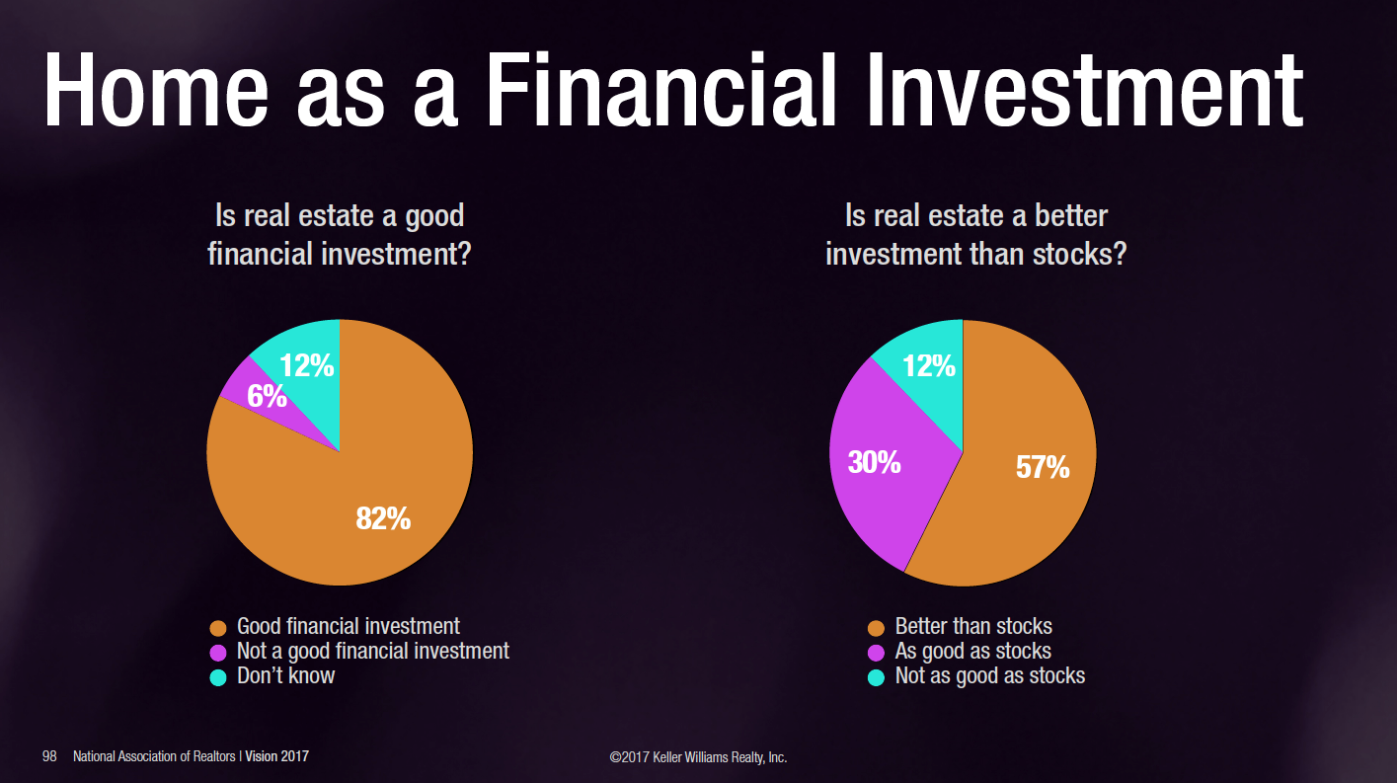Viewport: 1397px width, 783px height.
Task: Click the 'Better than stocks' legend label
Action: pyautogui.click(x=973, y=626)
